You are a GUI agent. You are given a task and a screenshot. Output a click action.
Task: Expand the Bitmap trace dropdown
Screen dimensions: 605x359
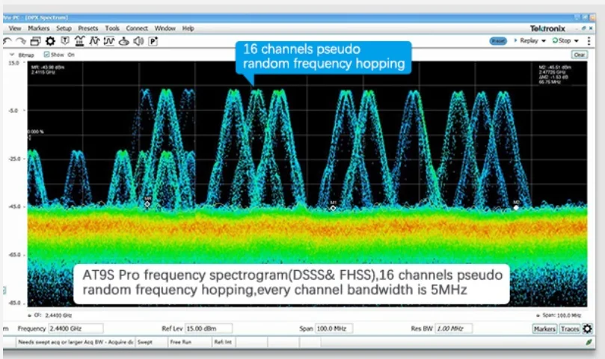click(12, 55)
